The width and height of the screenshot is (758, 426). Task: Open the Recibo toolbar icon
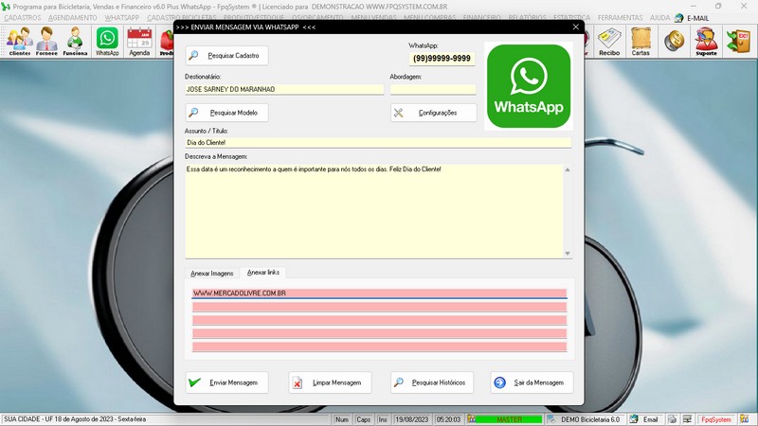point(609,41)
